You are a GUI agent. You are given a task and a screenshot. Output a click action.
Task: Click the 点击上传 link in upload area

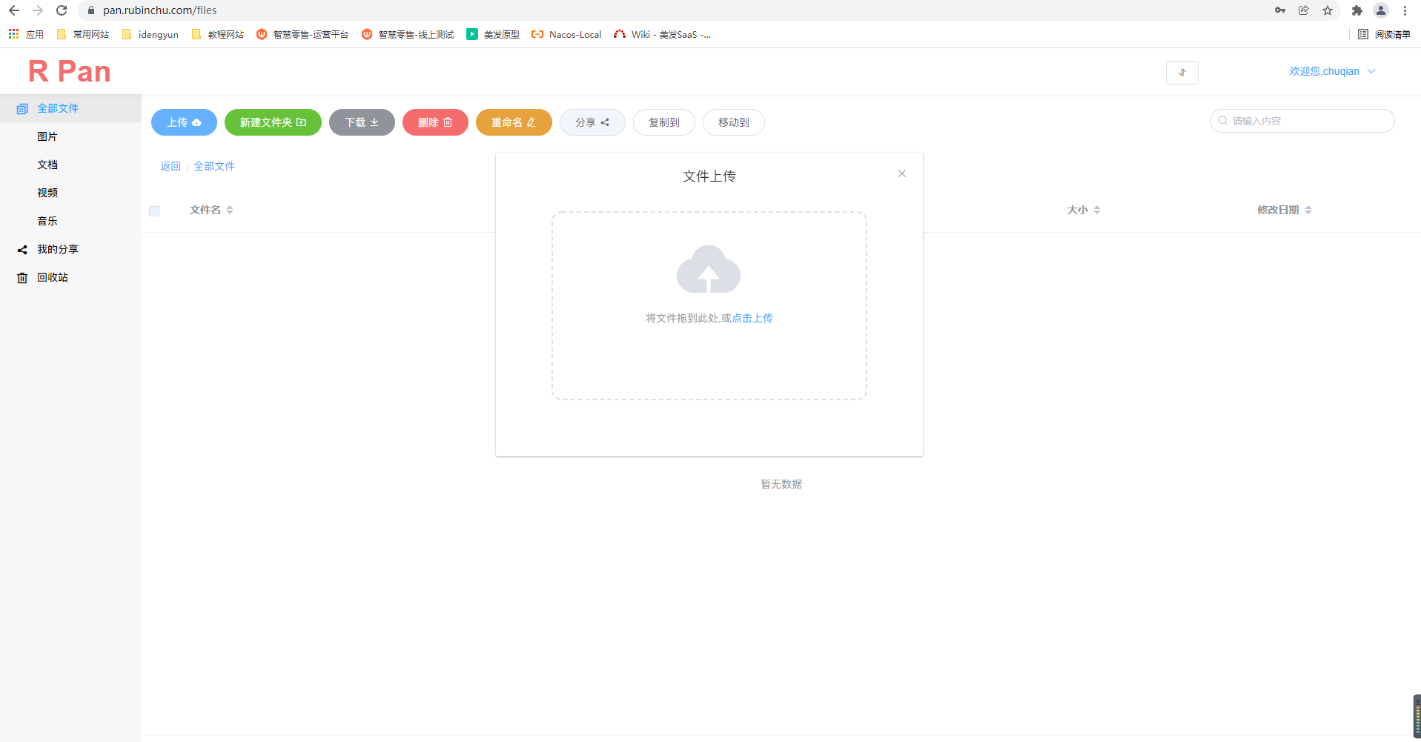point(752,318)
